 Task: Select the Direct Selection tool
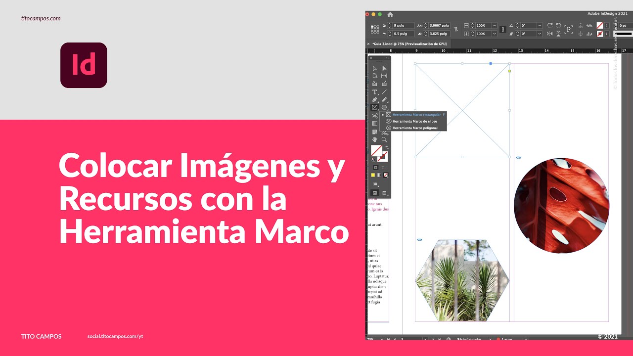coord(384,68)
